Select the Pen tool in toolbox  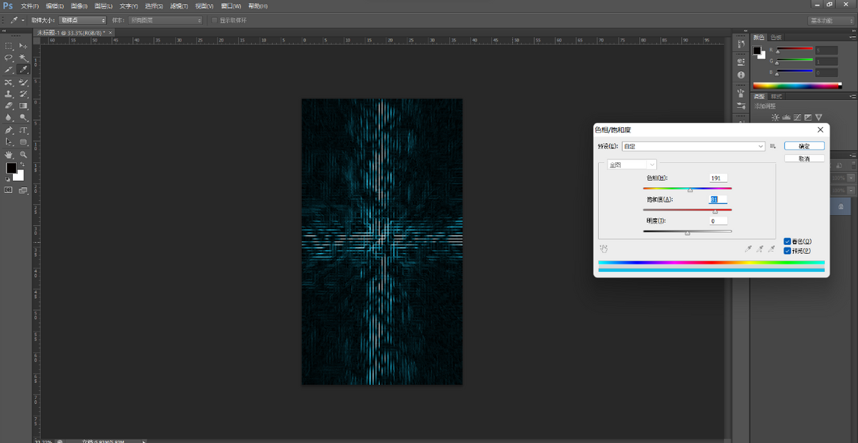[x=9, y=131]
